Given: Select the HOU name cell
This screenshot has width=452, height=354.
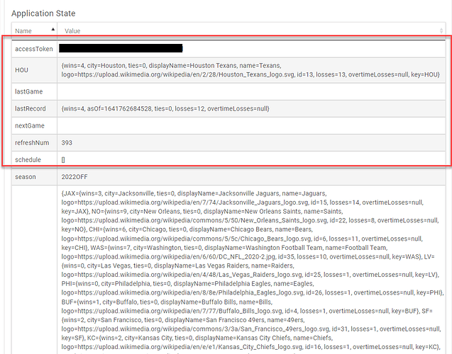Looking at the screenshot, I should tap(34, 70).
